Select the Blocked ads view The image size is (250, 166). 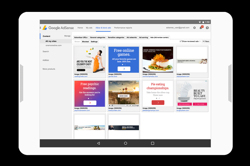click(85, 41)
